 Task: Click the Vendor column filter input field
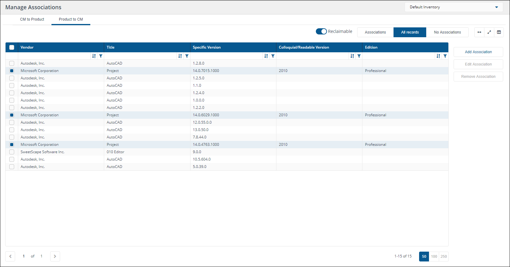pyautogui.click(x=54, y=56)
